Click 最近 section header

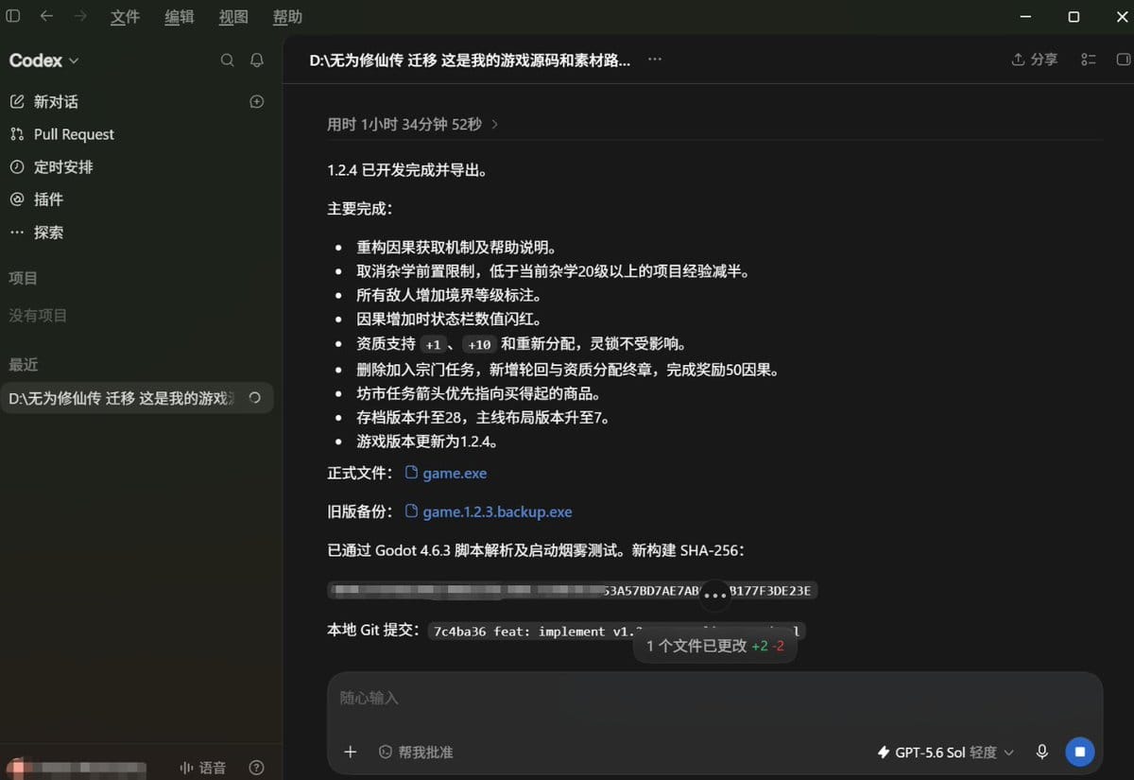pos(24,364)
